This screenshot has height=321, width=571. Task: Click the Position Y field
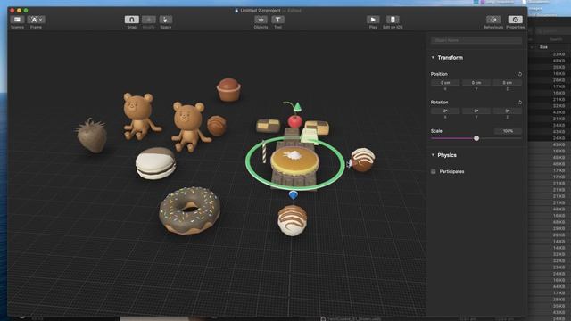click(476, 83)
